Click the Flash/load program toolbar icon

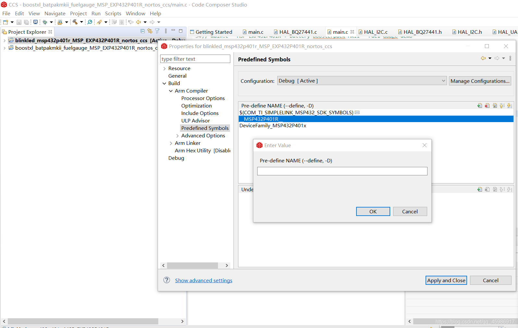click(x=60, y=22)
